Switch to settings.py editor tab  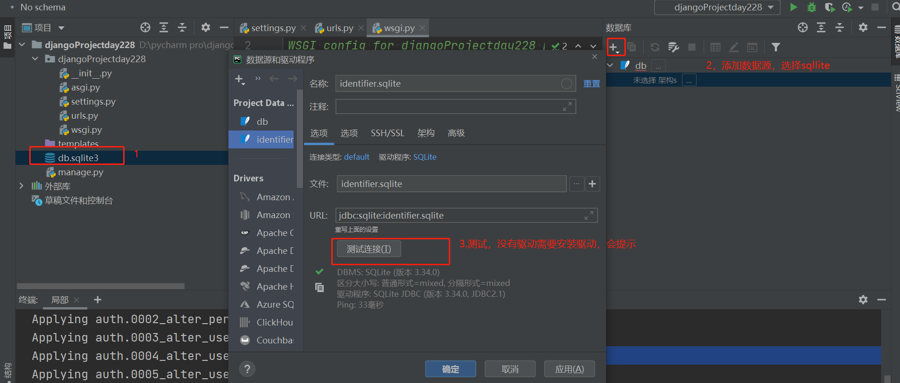click(x=273, y=28)
